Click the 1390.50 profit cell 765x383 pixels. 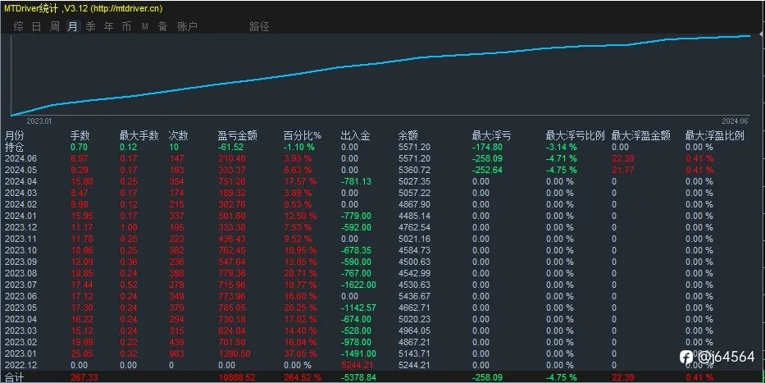(235, 353)
